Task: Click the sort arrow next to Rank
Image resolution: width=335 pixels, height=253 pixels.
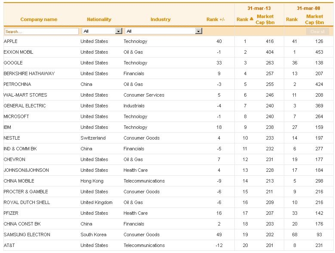Action: pos(252,19)
